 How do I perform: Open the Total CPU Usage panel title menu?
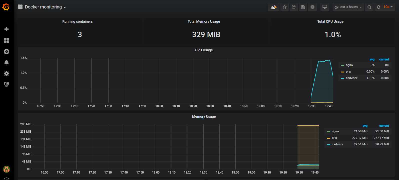tap(330, 21)
